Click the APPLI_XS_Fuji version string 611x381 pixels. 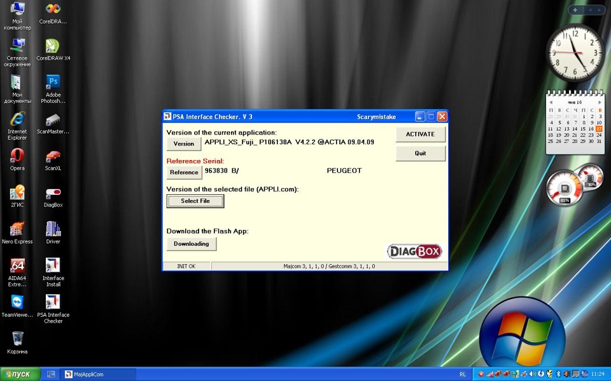point(289,142)
